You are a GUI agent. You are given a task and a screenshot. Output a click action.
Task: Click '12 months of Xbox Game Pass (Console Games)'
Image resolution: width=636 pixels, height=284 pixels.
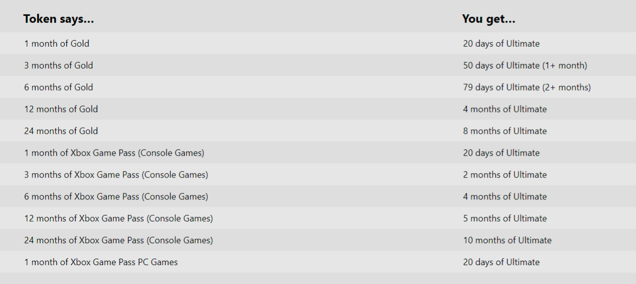click(x=119, y=218)
